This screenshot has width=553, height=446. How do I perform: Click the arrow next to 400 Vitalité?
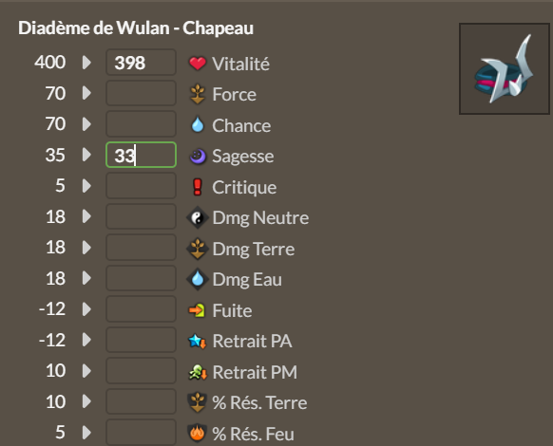(86, 63)
